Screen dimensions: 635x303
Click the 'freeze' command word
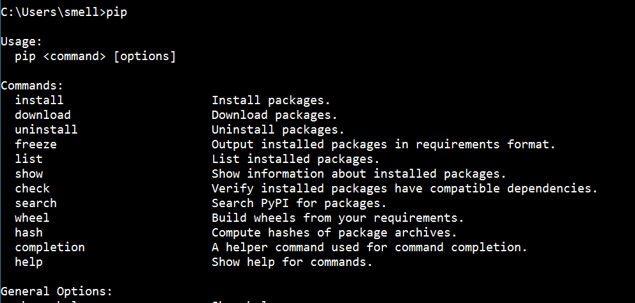pos(36,144)
